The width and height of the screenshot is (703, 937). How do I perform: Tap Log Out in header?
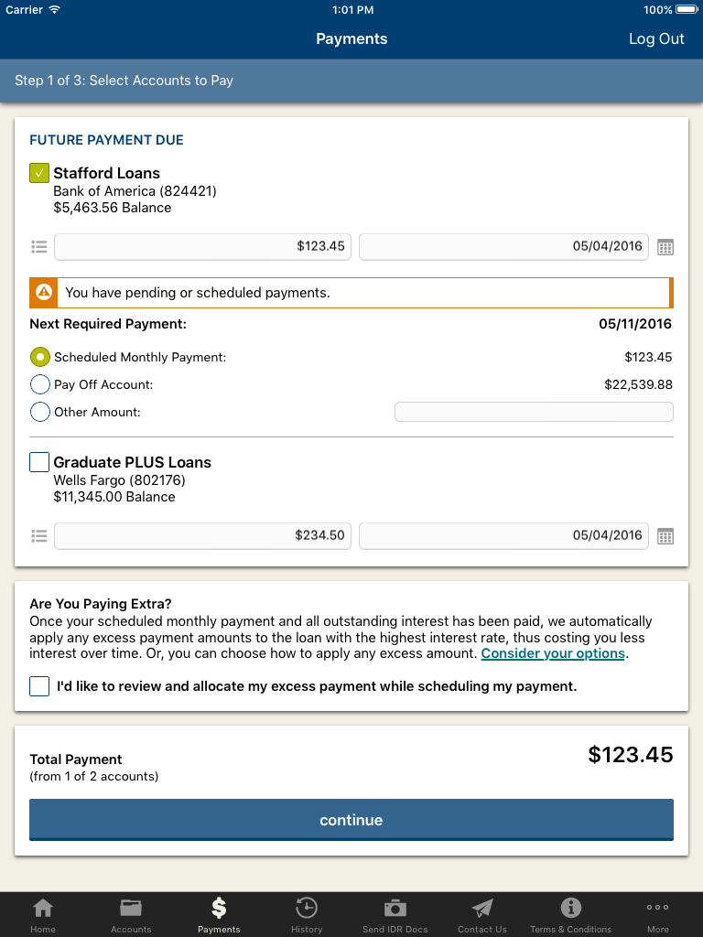(x=656, y=38)
